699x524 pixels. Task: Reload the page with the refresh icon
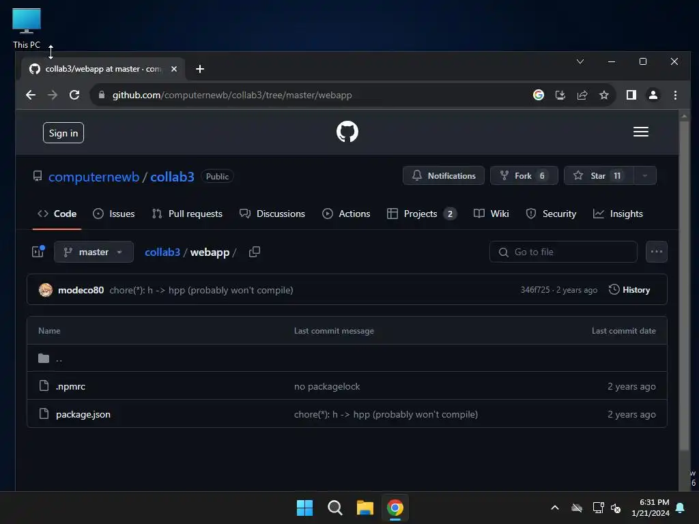74,95
